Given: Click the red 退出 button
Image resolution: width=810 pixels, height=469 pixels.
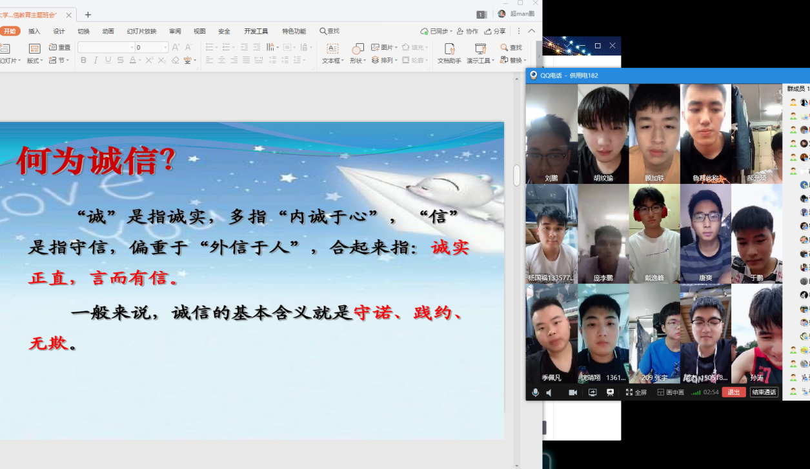Looking at the screenshot, I should coord(734,392).
